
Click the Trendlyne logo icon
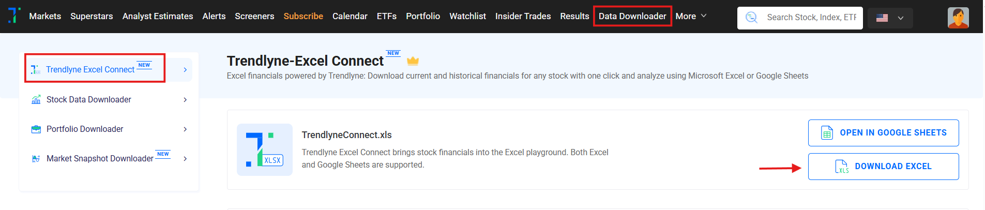tap(14, 16)
